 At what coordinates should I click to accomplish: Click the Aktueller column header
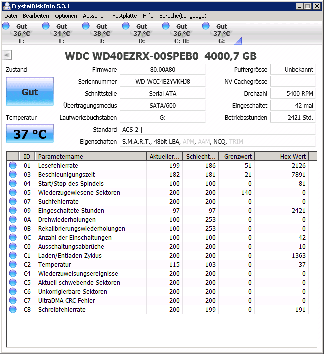click(x=165, y=156)
